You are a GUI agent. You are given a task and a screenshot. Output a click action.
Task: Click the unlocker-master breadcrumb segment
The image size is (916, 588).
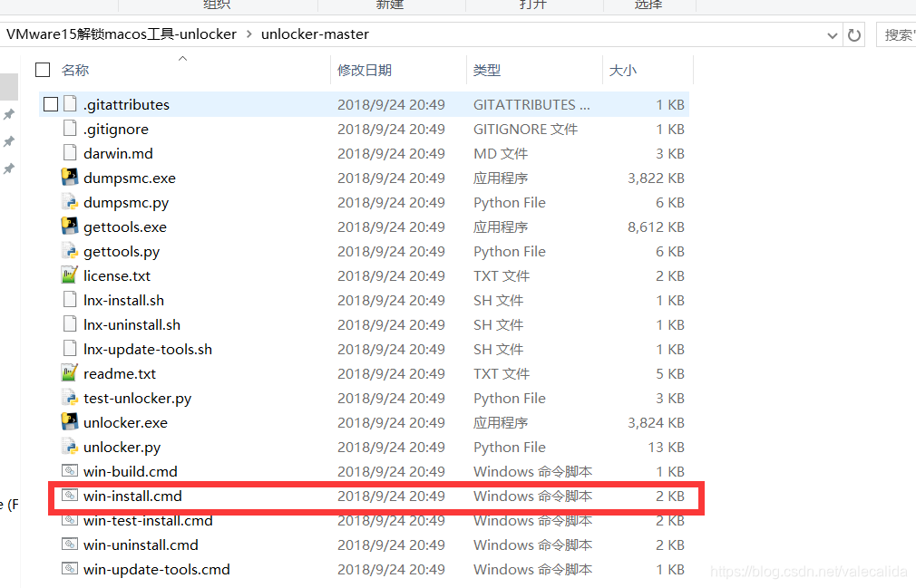tap(315, 34)
